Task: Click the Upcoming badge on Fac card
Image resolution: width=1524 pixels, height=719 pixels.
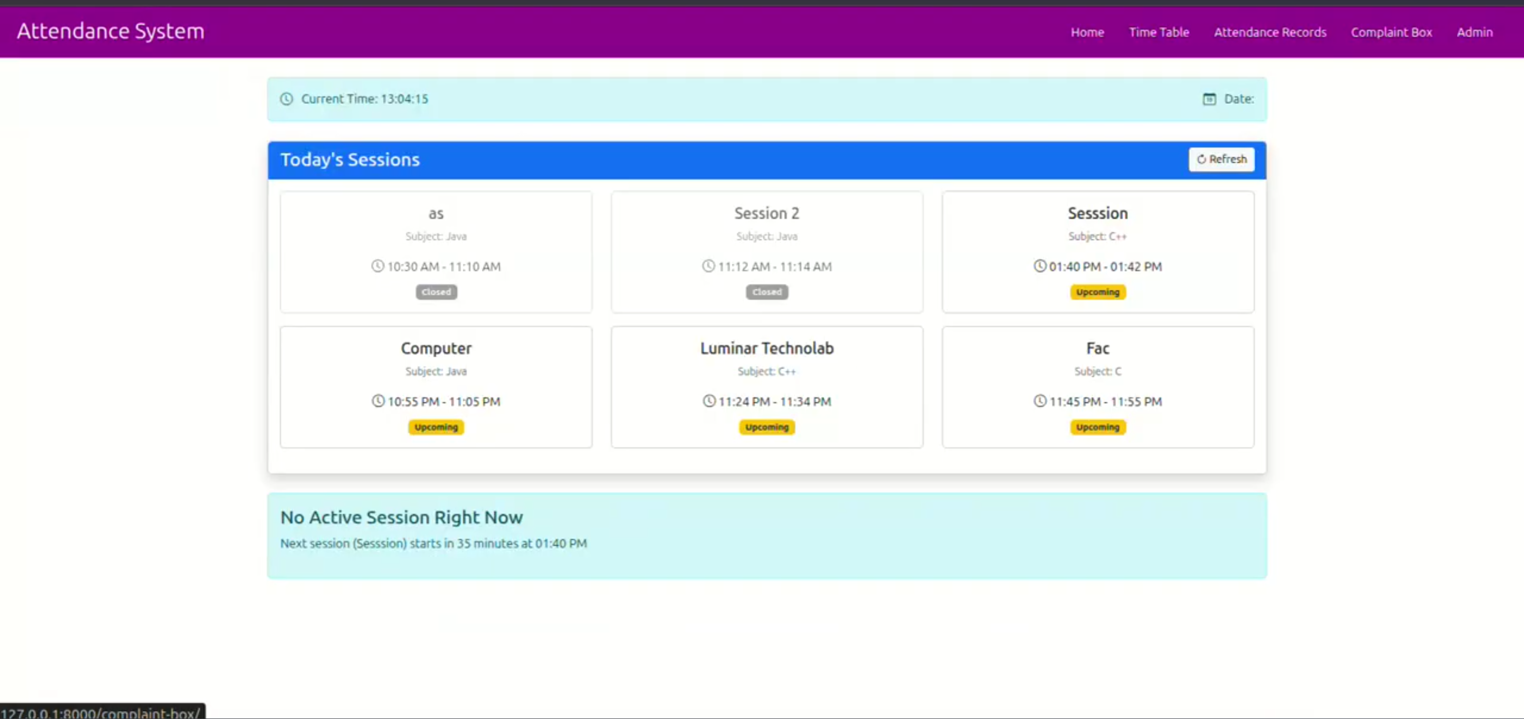Action: tap(1097, 427)
